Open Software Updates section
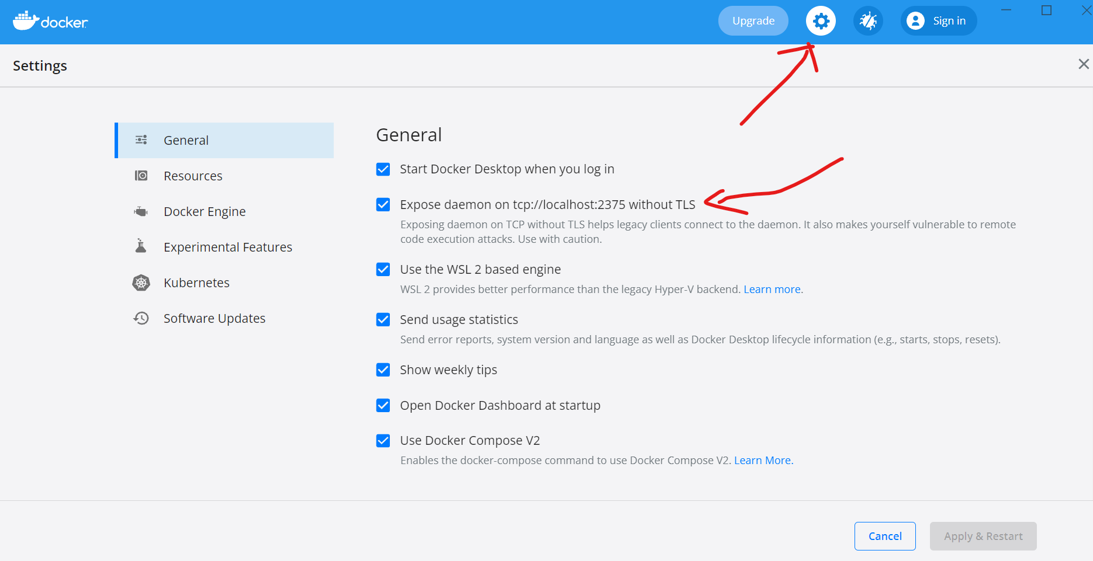Screen dimensions: 1093x561 (x=224, y=318)
